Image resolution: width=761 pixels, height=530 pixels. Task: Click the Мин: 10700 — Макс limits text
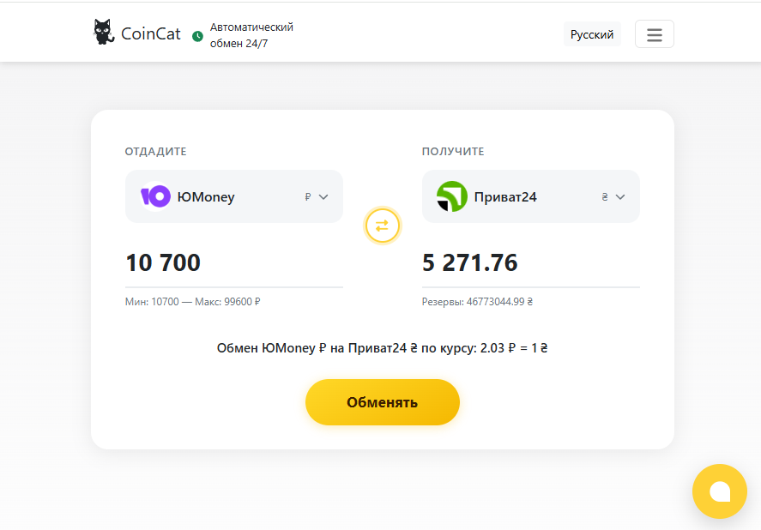point(193,302)
